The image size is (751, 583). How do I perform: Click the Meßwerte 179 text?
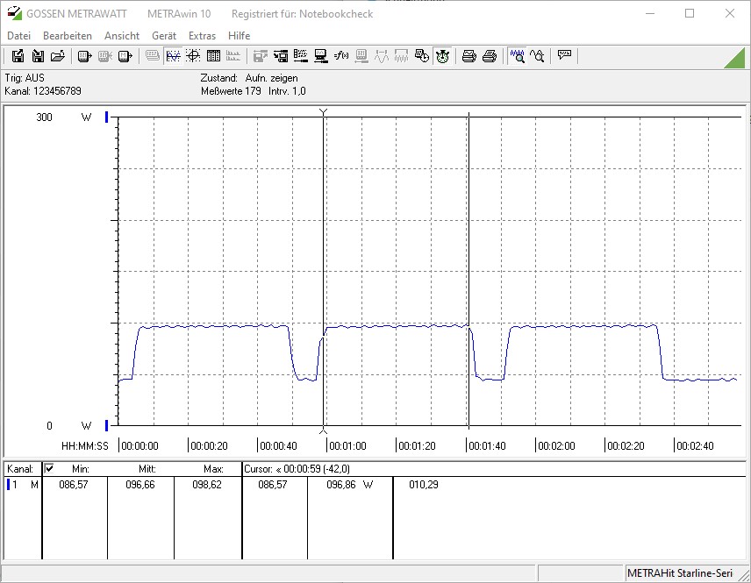click(231, 91)
